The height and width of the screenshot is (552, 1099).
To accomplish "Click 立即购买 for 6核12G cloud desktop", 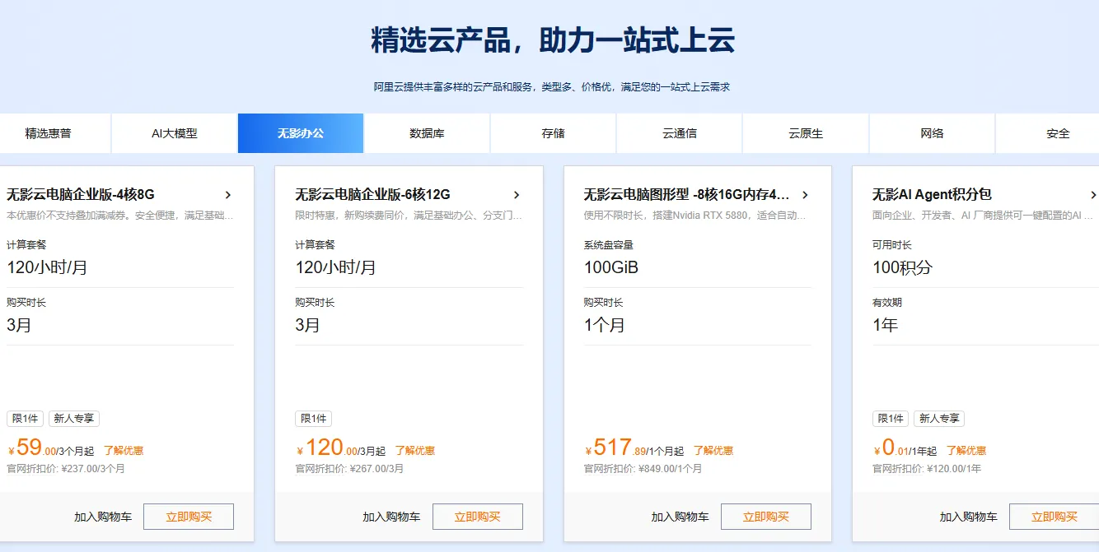I will point(478,517).
